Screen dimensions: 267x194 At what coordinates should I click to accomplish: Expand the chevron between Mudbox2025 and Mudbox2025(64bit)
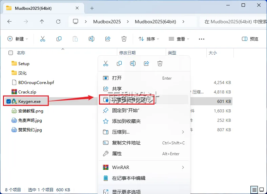pos(128,22)
